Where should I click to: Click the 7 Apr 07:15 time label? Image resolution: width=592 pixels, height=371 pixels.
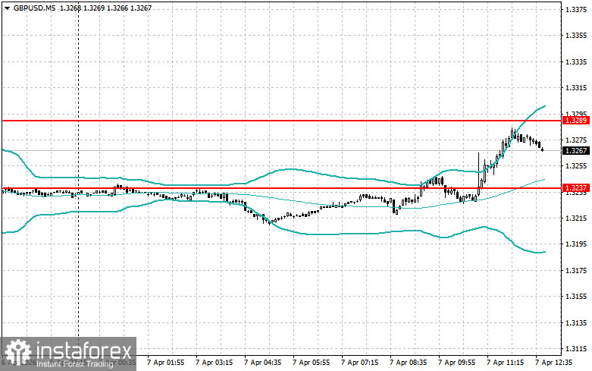pyautogui.click(x=360, y=363)
